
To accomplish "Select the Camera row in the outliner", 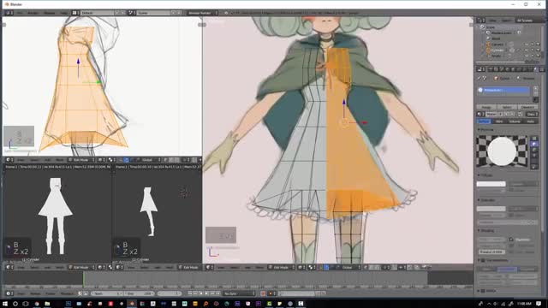I will coord(497,44).
